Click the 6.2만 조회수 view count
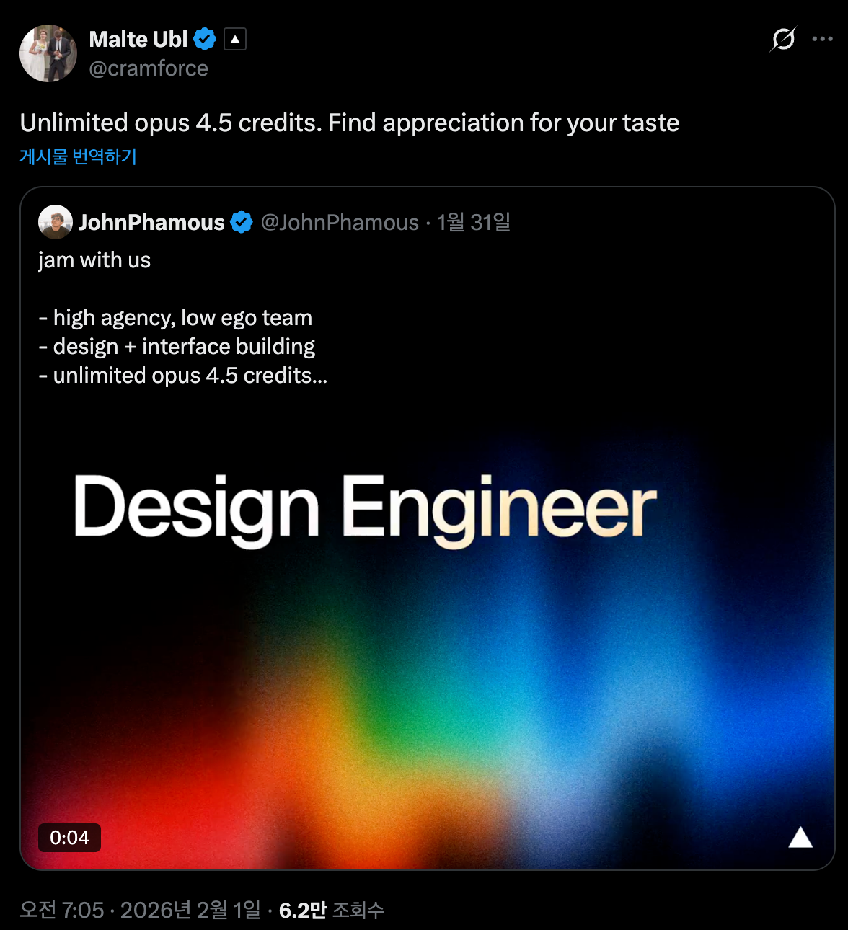This screenshot has height=930, width=848. (x=332, y=910)
